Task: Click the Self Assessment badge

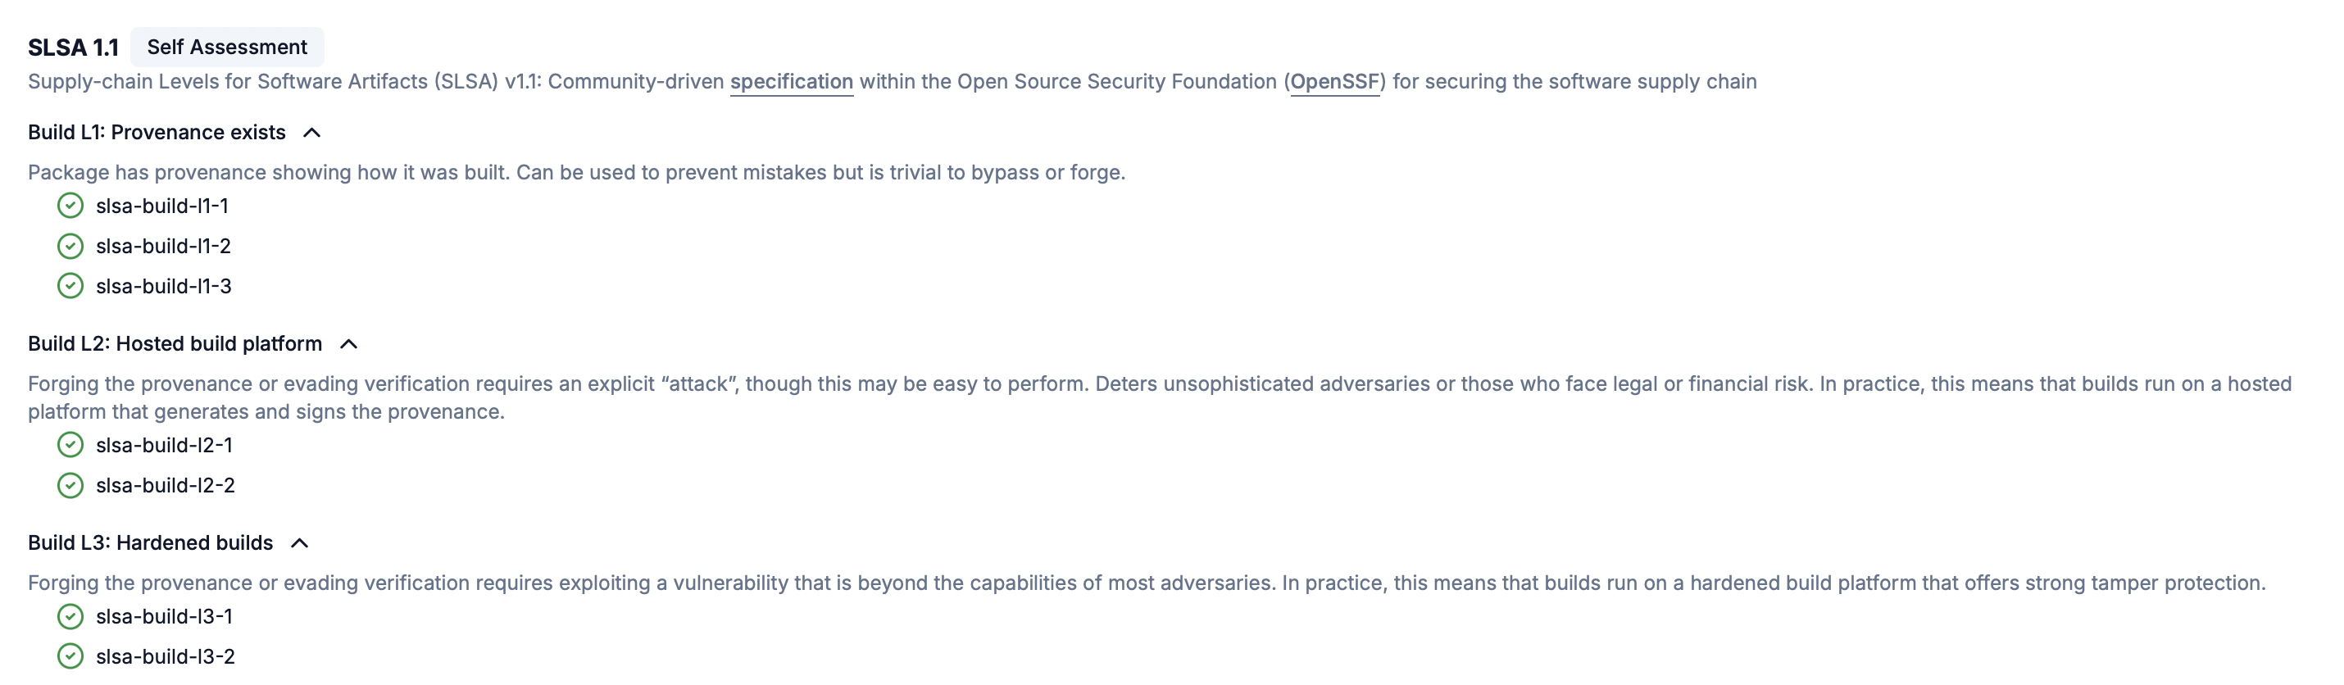Action: 226,48
